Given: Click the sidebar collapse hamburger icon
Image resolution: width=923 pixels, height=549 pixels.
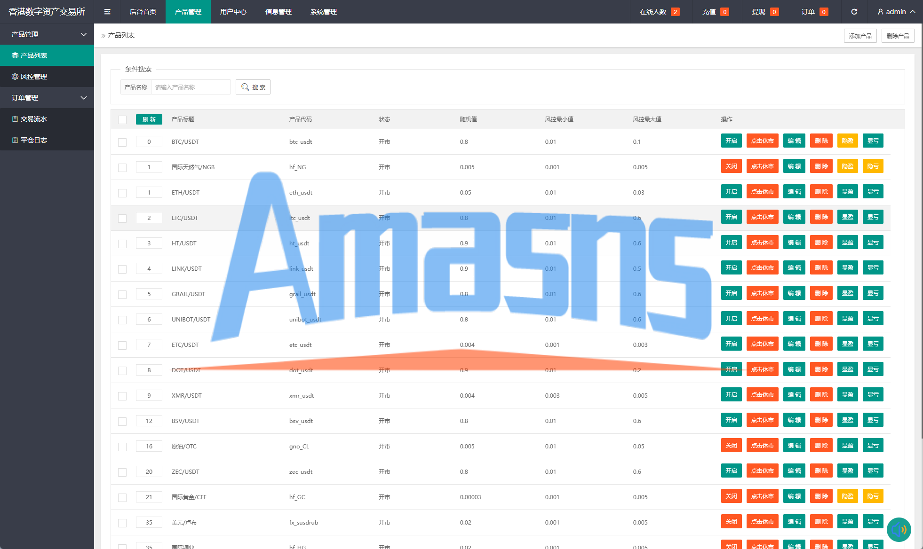Looking at the screenshot, I should (107, 12).
